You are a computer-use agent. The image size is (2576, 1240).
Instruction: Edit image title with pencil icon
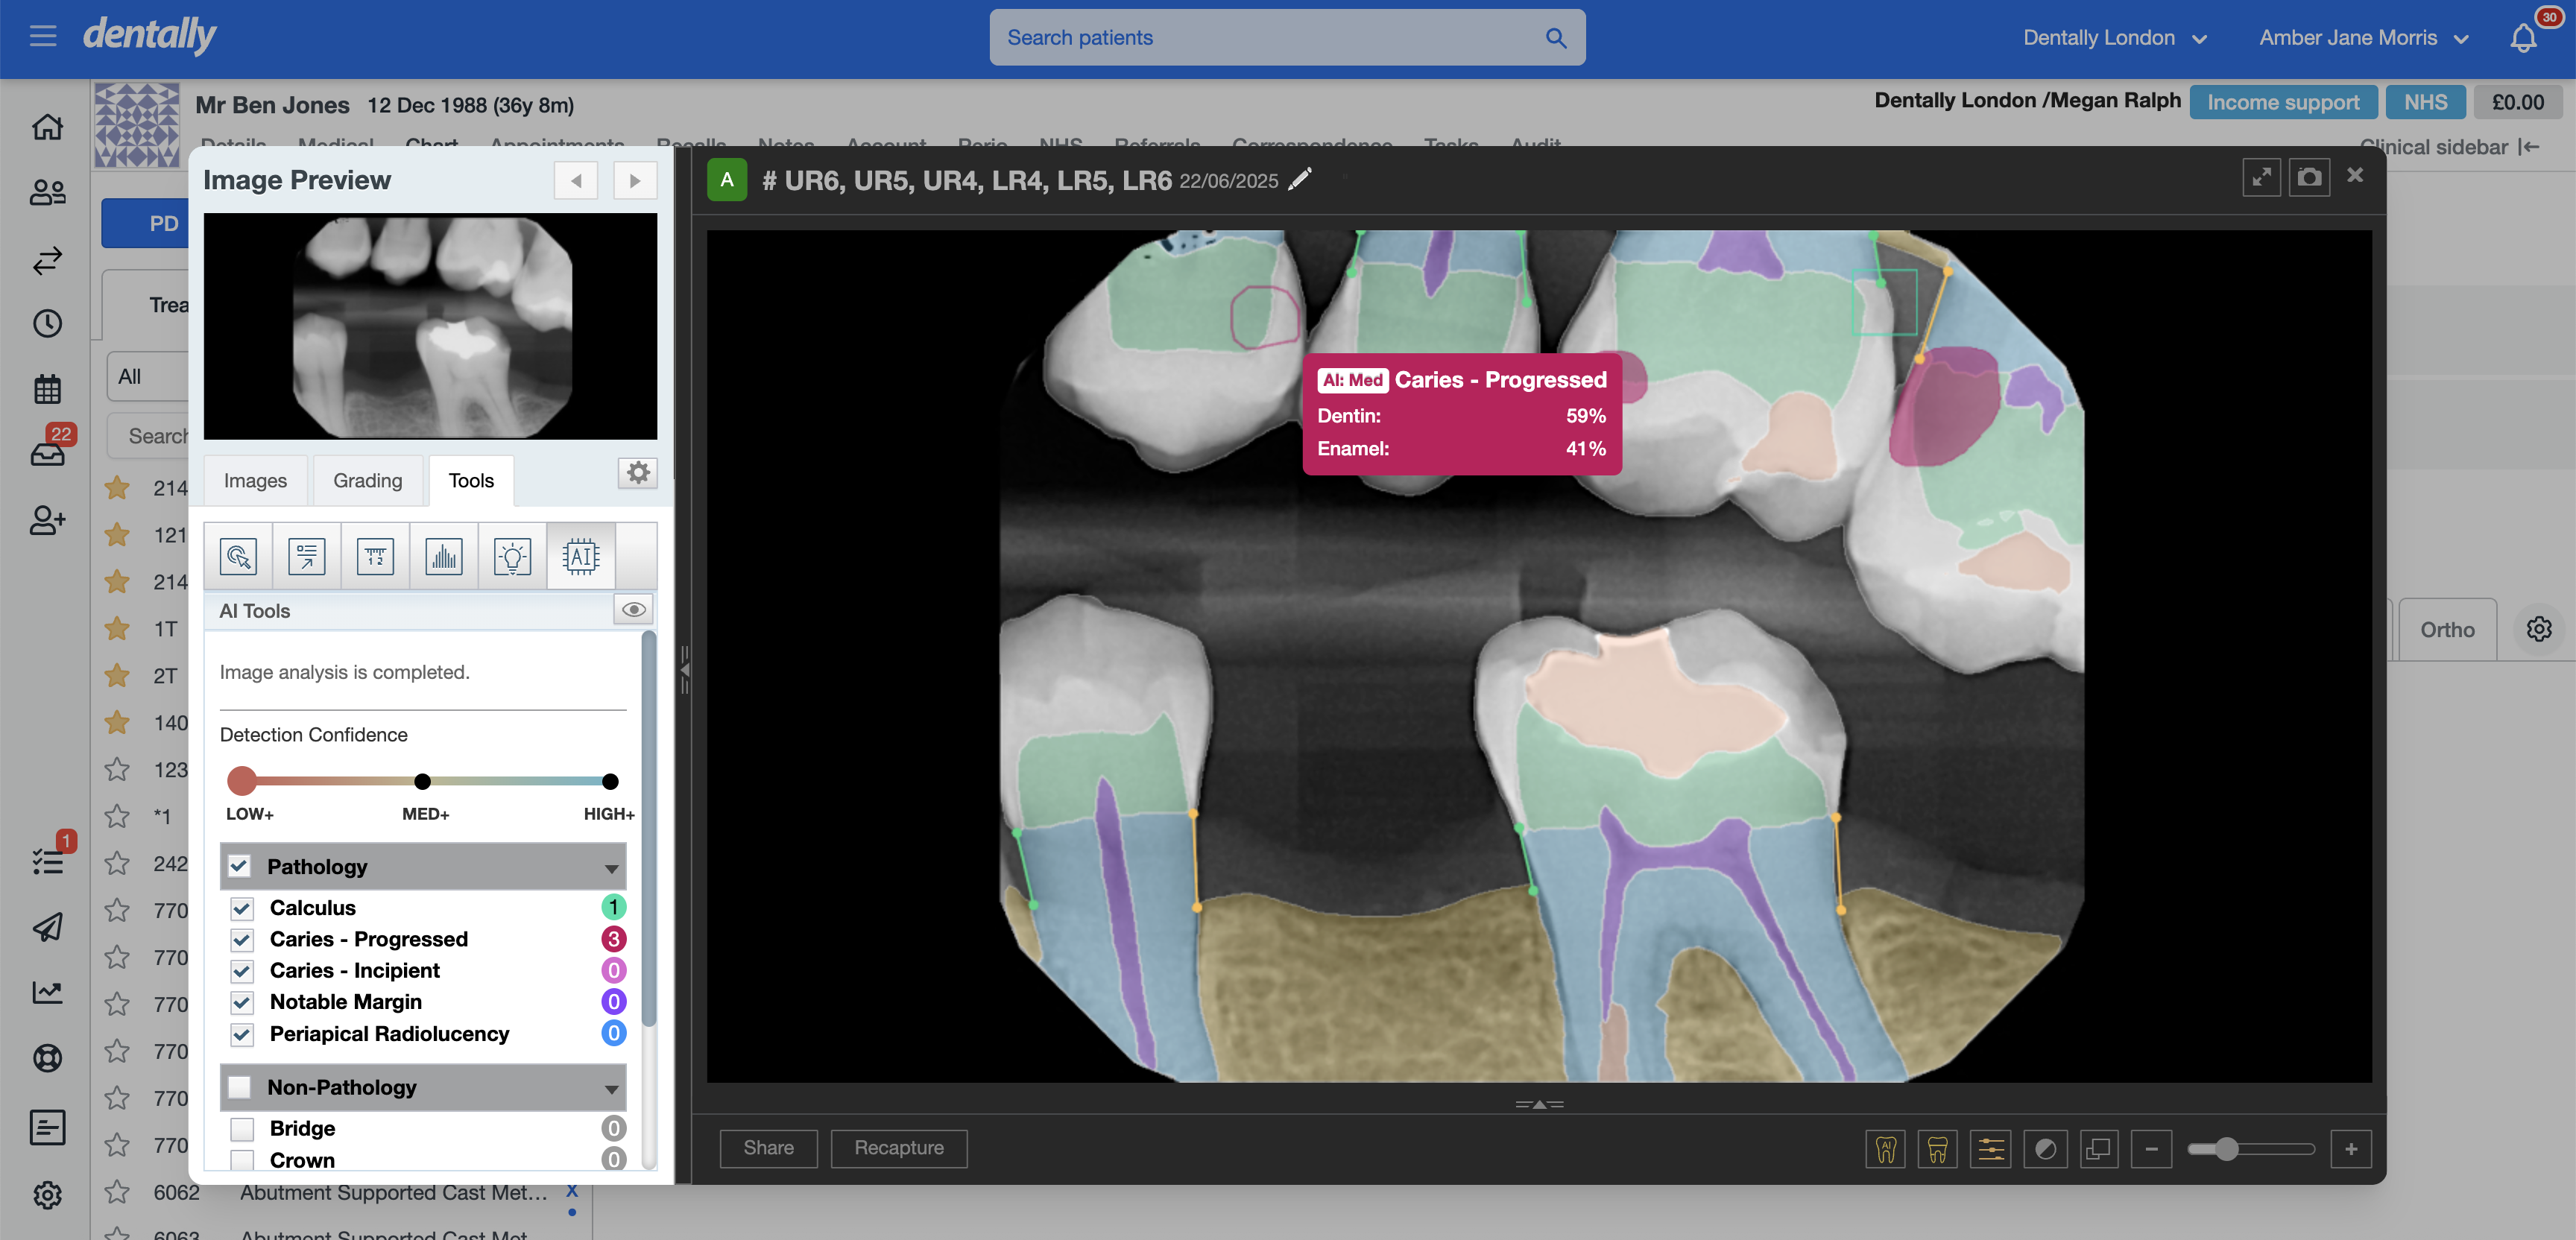(x=1300, y=179)
